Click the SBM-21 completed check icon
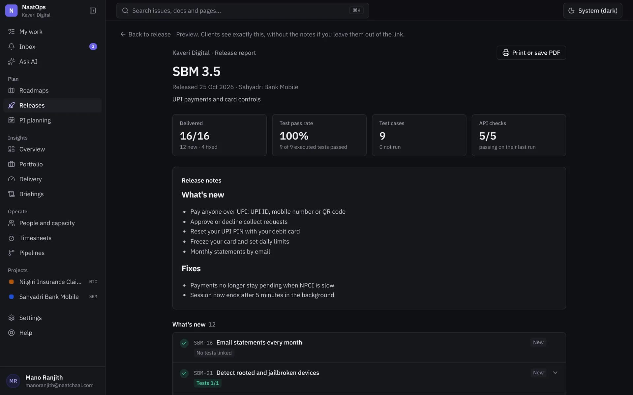The image size is (633, 395). (184, 373)
